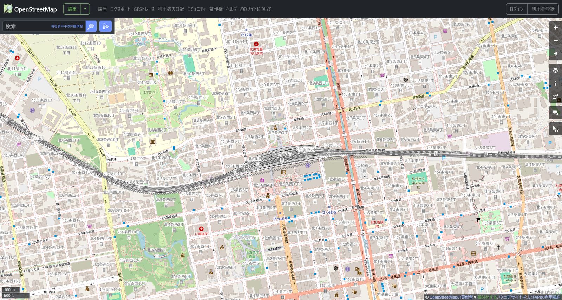Open the 著作権 copyright page
562x300 pixels.
(x=216, y=9)
